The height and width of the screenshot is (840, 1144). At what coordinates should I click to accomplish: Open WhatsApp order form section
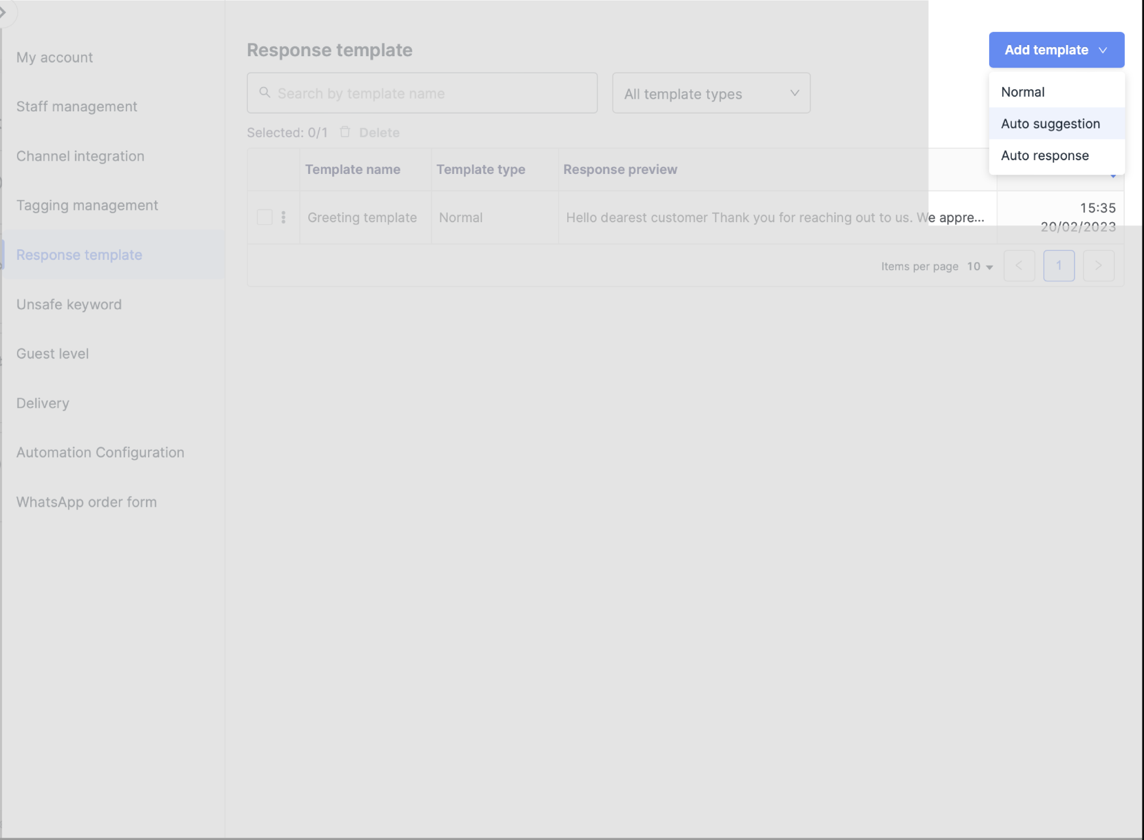click(86, 502)
